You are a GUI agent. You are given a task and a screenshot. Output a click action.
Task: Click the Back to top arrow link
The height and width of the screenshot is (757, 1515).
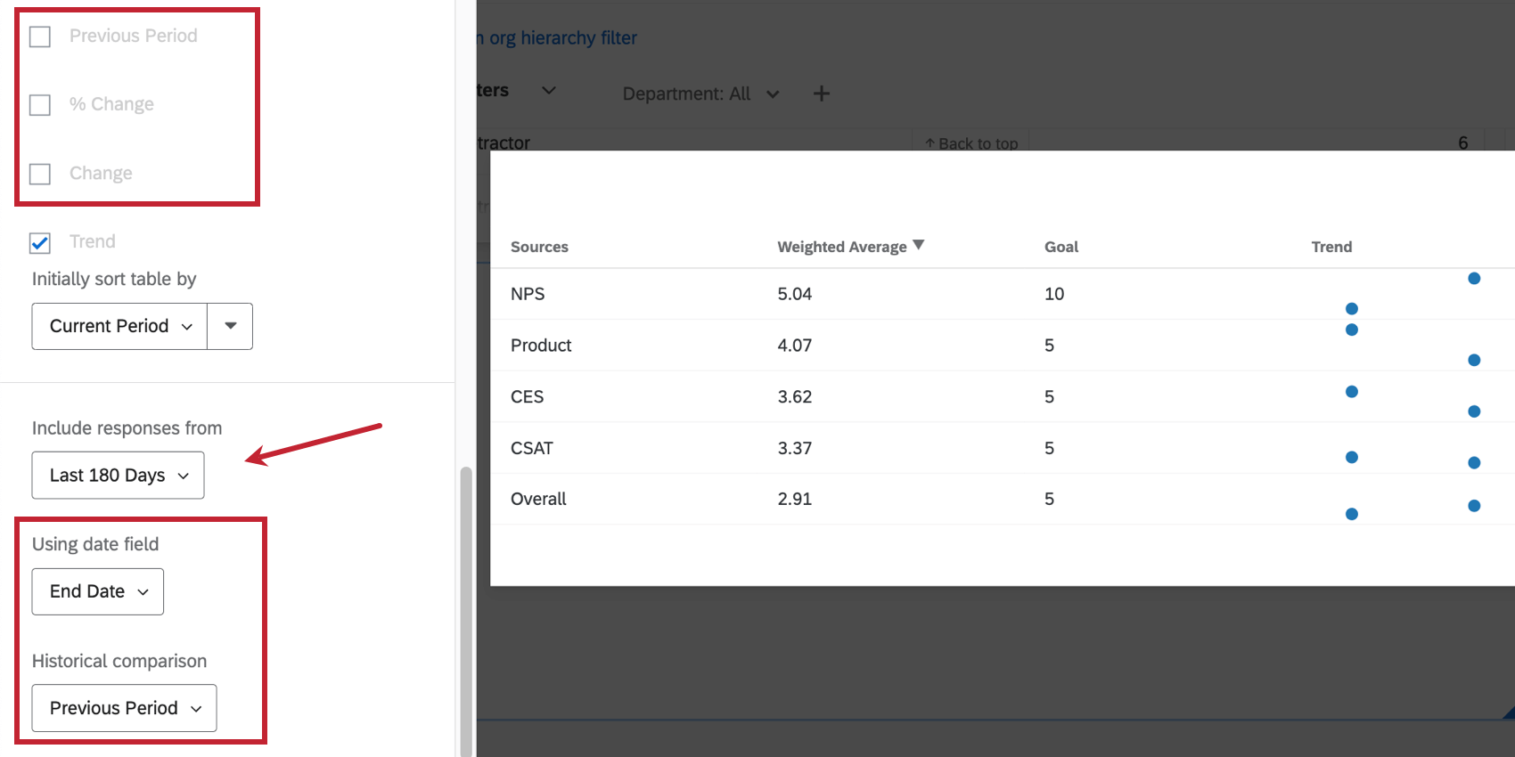(971, 143)
